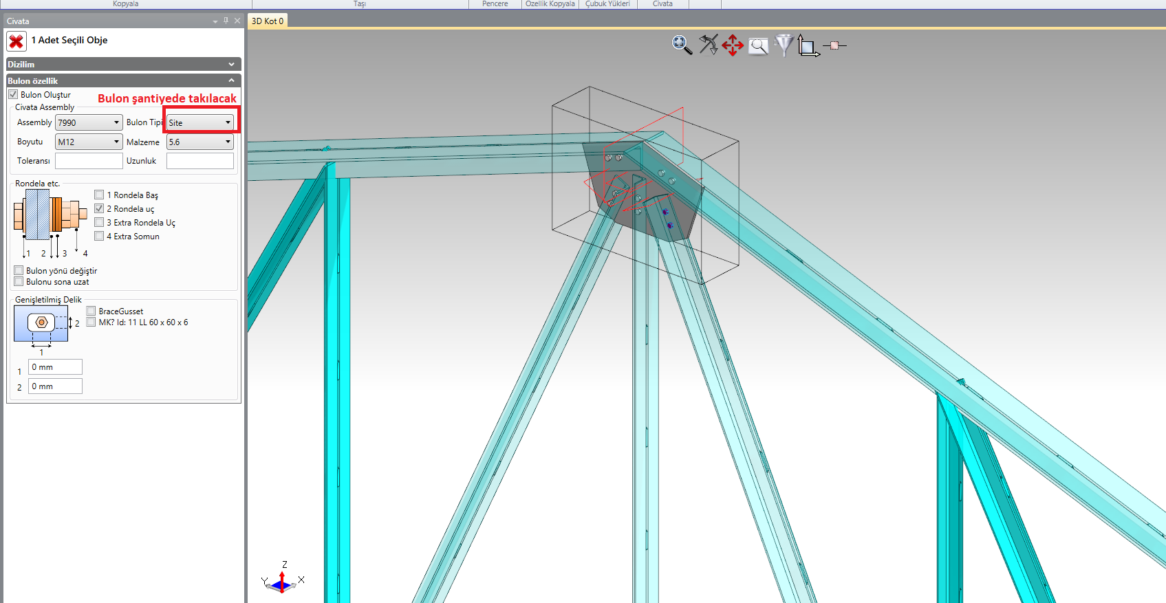This screenshot has width=1166, height=603.
Task: Click the red X delete selection icon
Action: (17, 41)
